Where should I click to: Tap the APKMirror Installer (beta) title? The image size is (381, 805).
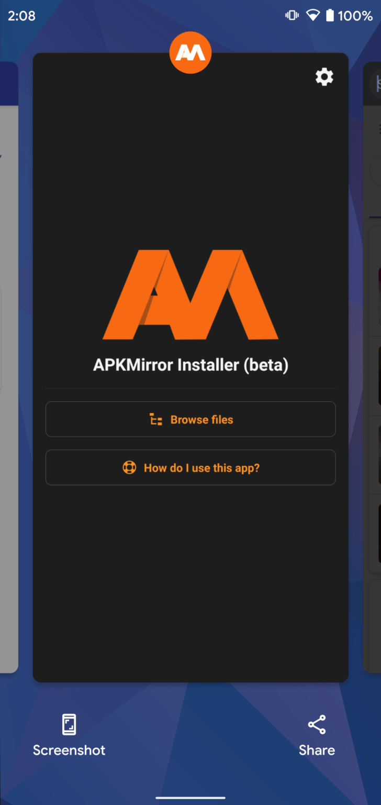coord(190,365)
